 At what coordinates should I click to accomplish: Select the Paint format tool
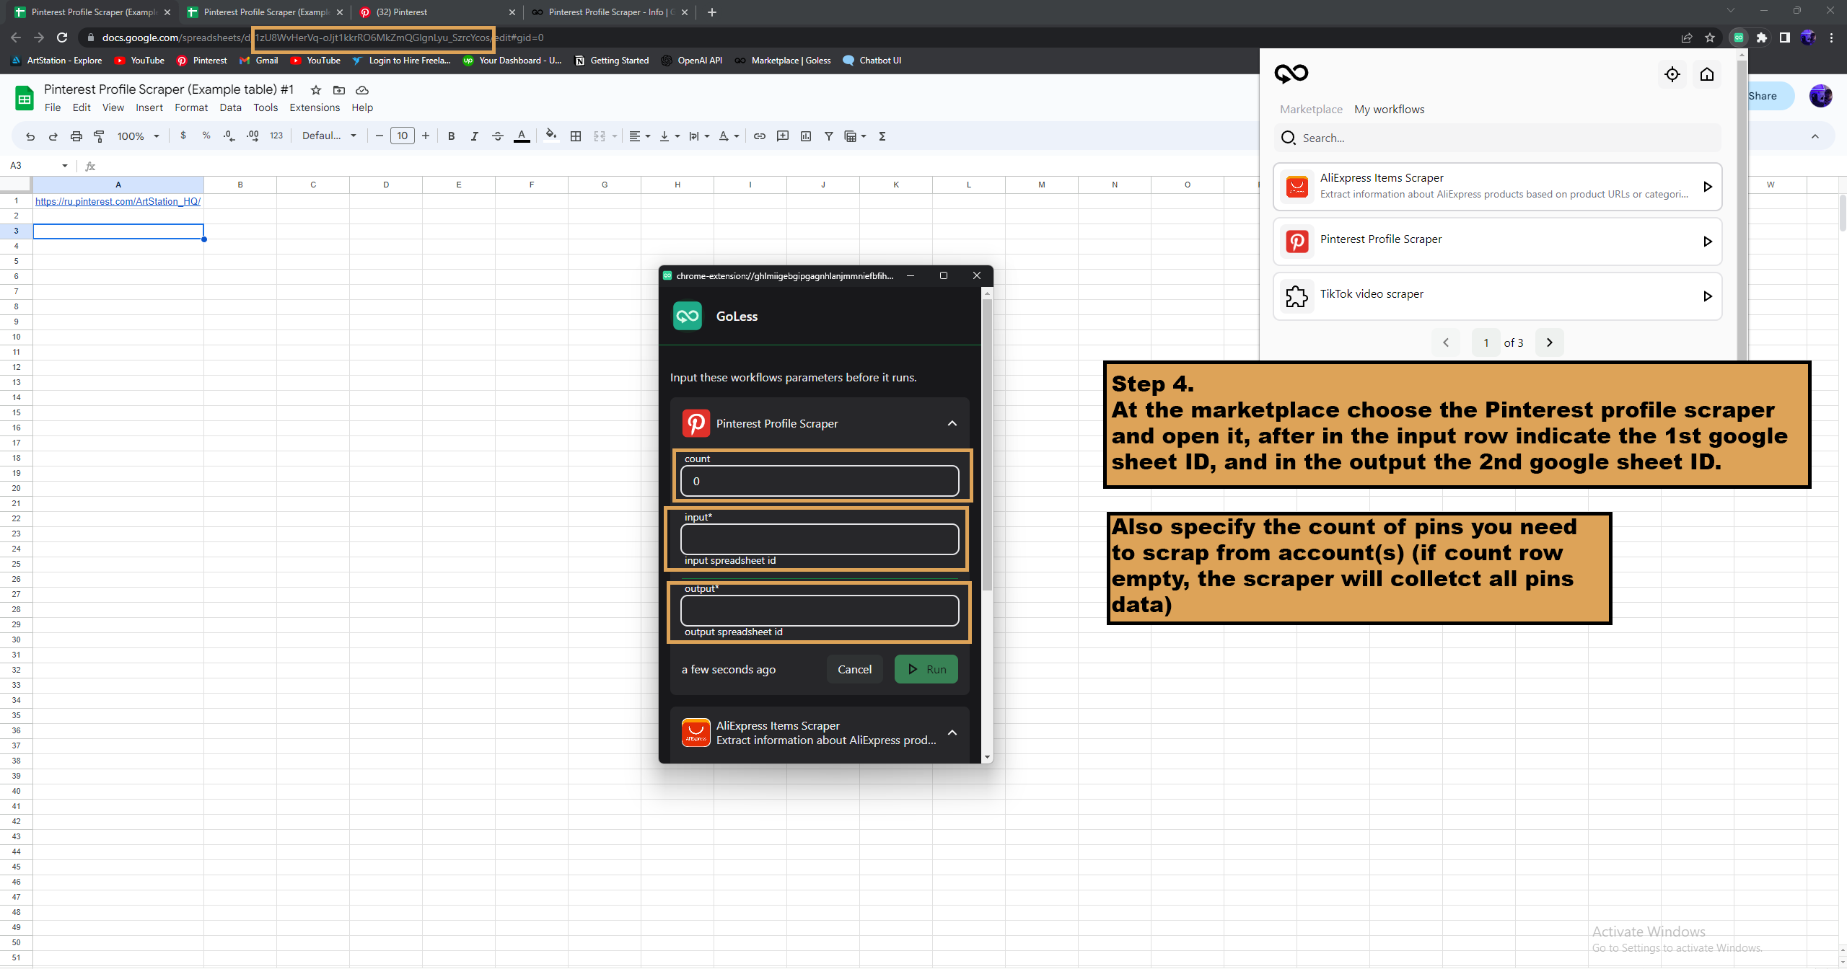(x=100, y=136)
